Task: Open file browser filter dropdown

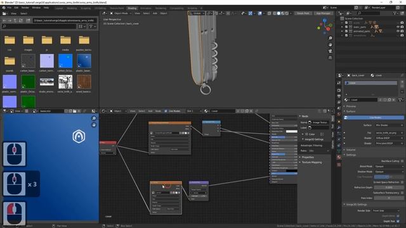Action: (93, 26)
